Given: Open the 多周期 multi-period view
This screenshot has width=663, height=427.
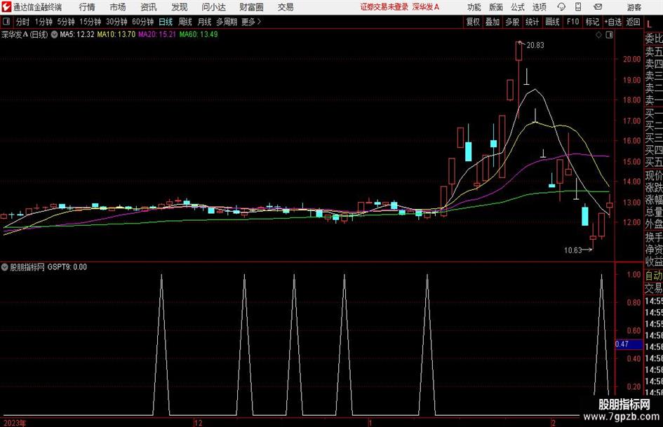Looking at the screenshot, I should (x=227, y=22).
